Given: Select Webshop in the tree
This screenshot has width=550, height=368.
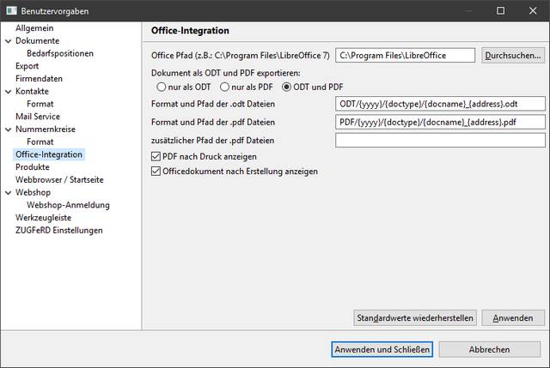Looking at the screenshot, I should click(x=33, y=192).
